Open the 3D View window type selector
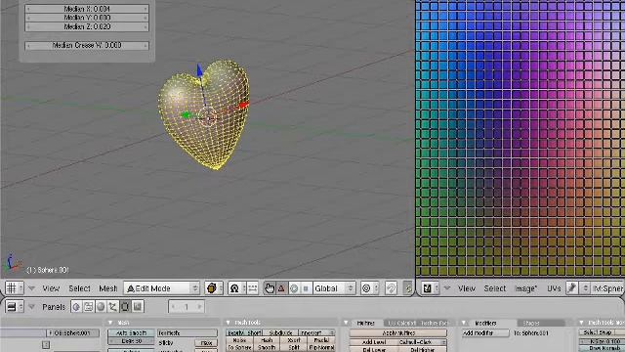Image resolution: width=625 pixels, height=352 pixels. 15,288
